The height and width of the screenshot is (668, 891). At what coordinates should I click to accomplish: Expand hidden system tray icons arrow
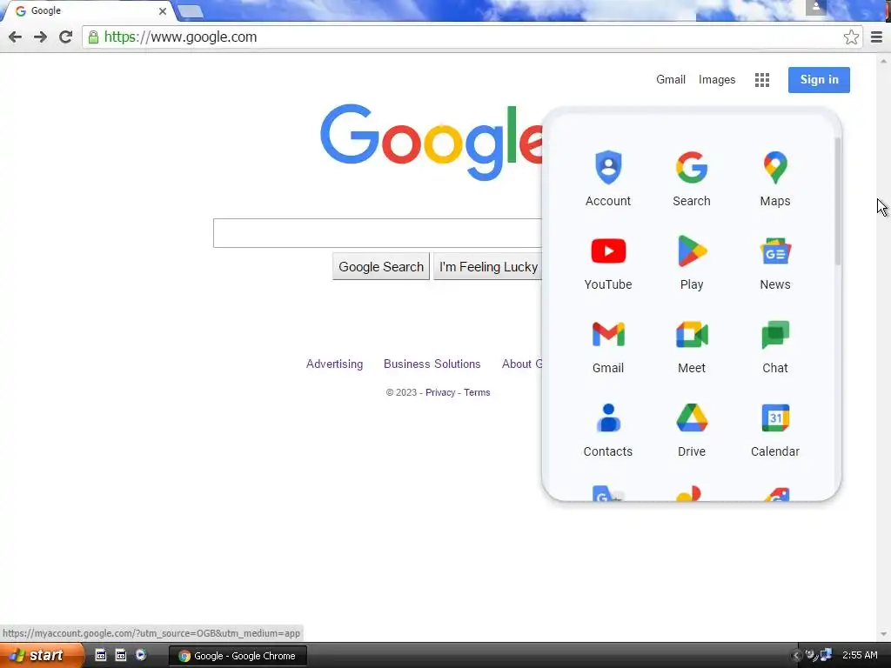pos(796,656)
